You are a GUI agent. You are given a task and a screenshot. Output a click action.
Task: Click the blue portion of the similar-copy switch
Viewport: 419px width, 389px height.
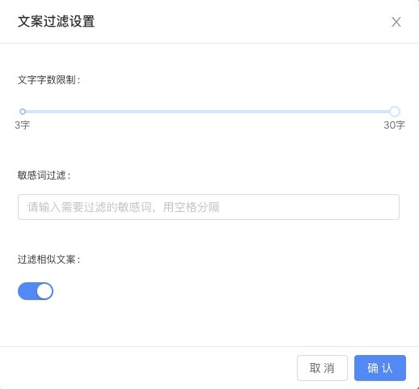pyautogui.click(x=27, y=291)
